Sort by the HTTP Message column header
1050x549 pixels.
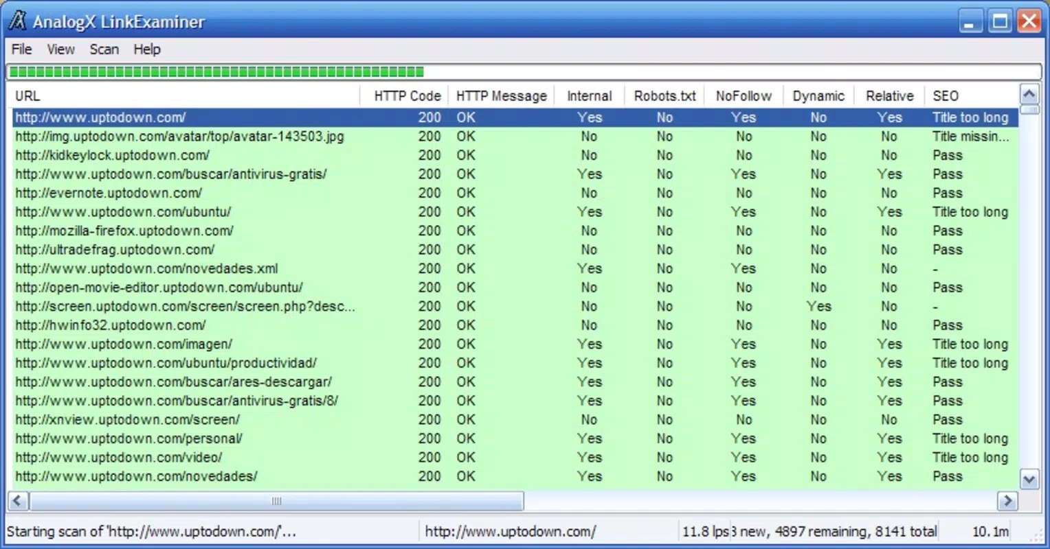[x=502, y=96]
